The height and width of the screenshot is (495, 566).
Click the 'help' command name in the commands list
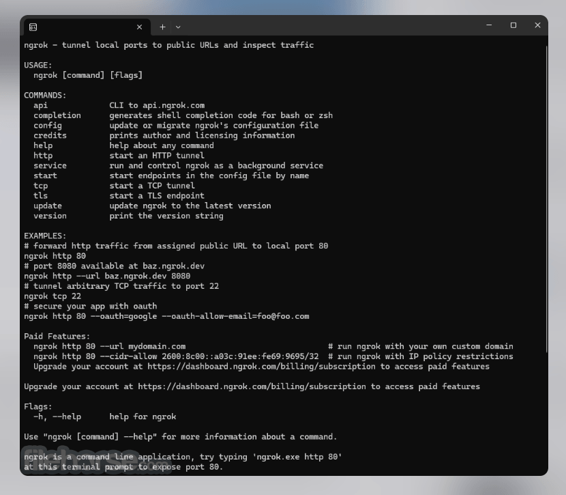point(42,145)
